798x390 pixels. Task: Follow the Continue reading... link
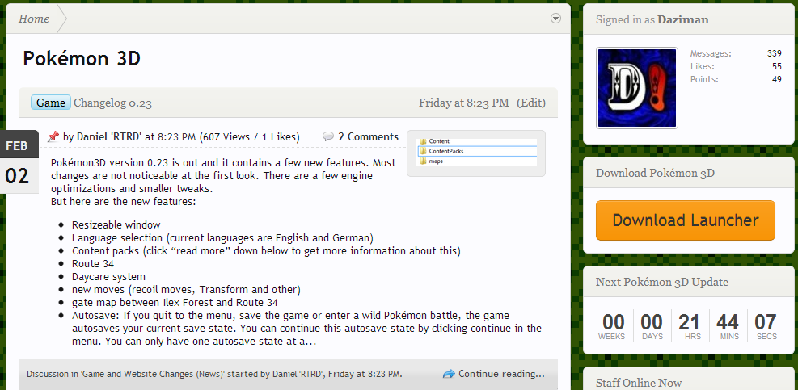[x=501, y=374]
